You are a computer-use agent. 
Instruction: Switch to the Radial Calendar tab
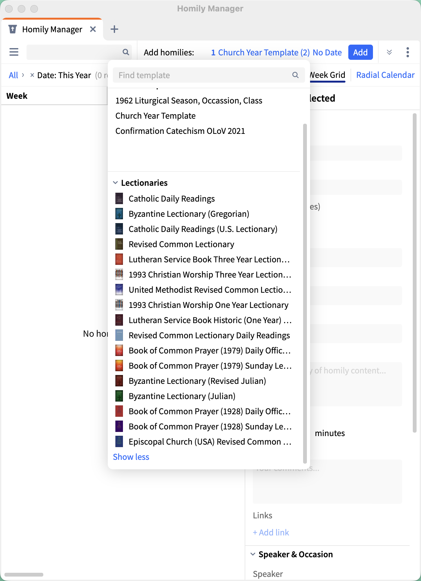(385, 75)
